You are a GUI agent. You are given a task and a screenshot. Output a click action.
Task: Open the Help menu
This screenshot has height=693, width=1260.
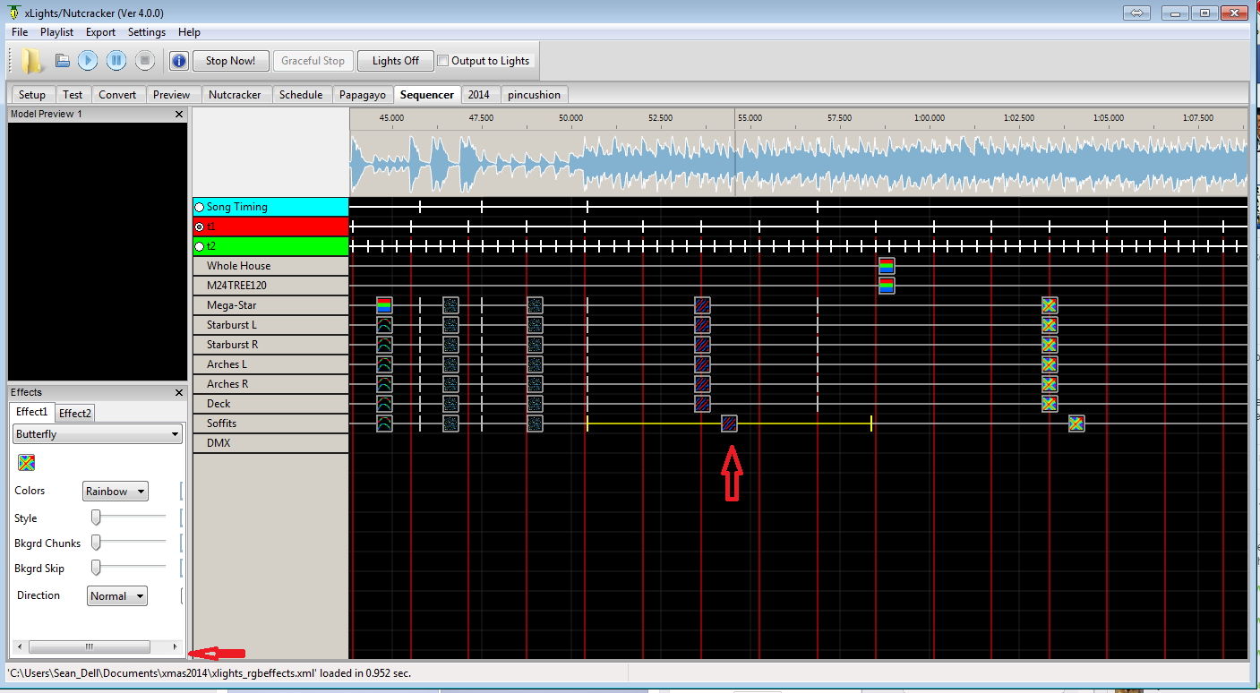[x=189, y=32]
